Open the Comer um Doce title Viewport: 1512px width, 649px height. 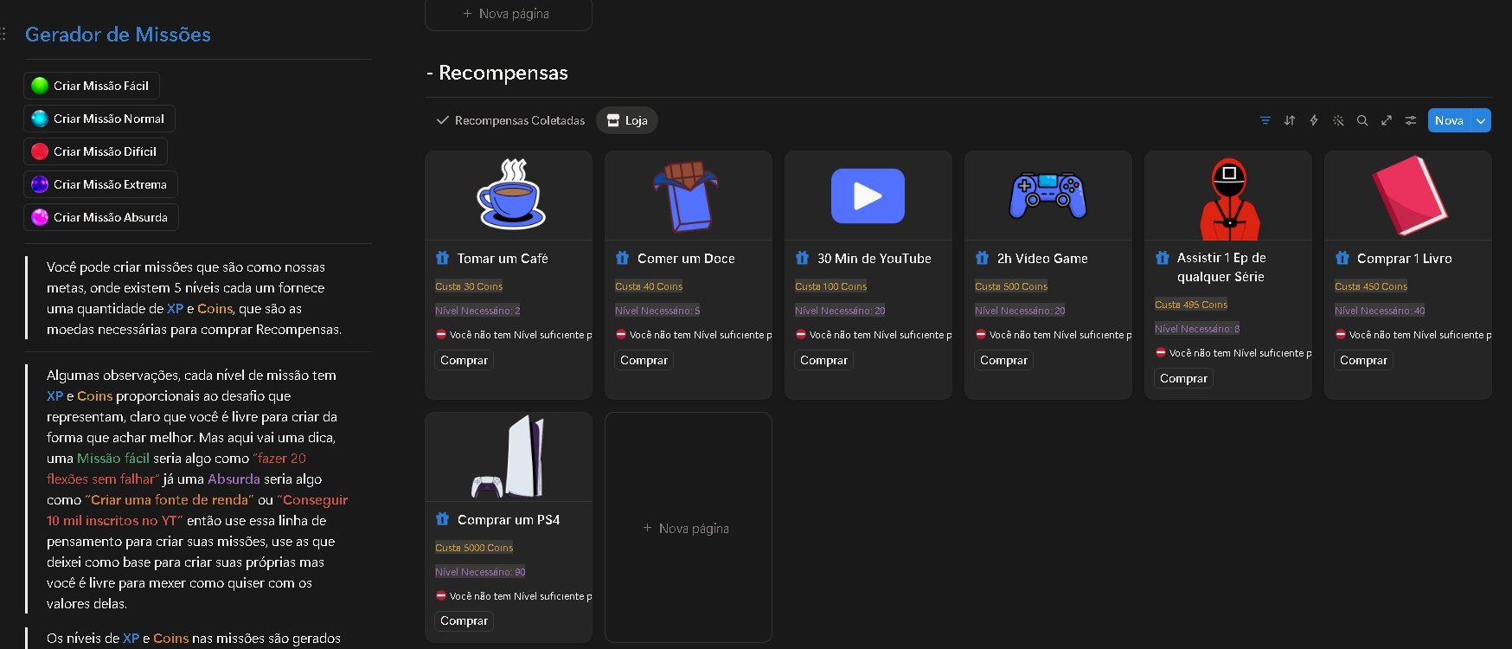coord(686,259)
